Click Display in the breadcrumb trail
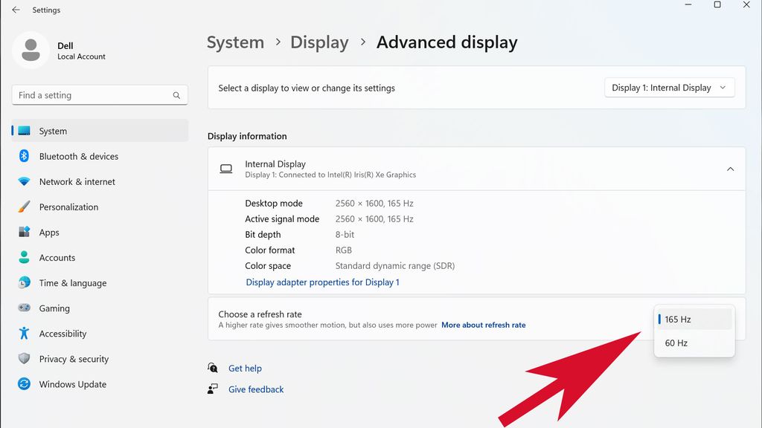Screen dimensions: 762x428 [x=319, y=42]
